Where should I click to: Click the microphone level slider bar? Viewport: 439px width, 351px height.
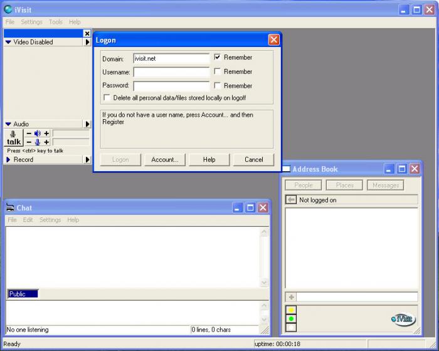point(71,142)
